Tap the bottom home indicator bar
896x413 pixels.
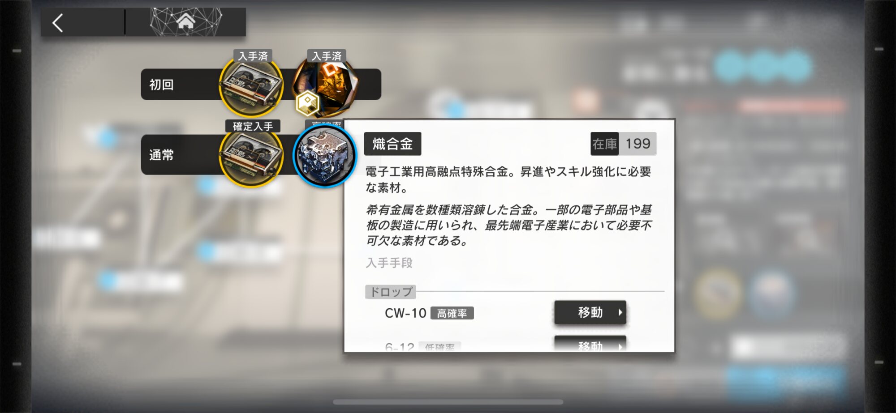point(448,402)
